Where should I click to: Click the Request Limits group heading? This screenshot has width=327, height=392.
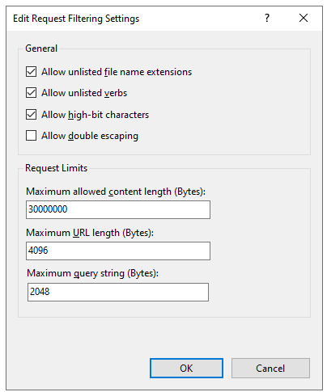56,168
